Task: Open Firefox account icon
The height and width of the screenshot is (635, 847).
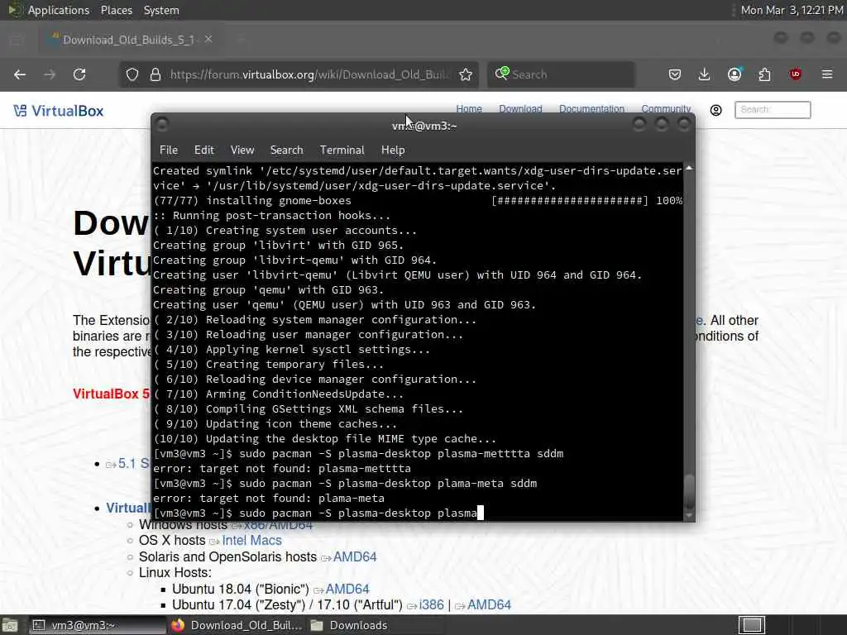Action: [735, 74]
